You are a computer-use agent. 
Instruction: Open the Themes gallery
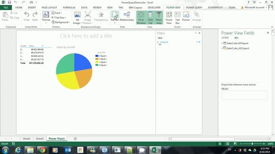46,18
